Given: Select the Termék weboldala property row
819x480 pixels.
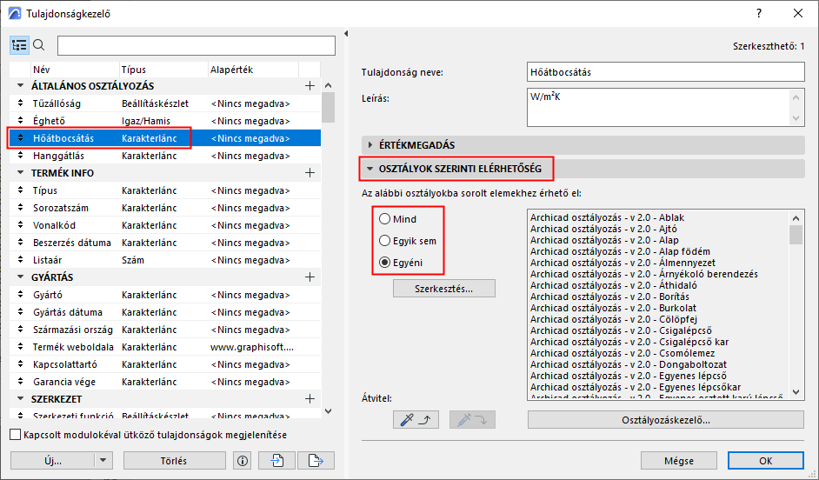Looking at the screenshot, I should coord(165,347).
